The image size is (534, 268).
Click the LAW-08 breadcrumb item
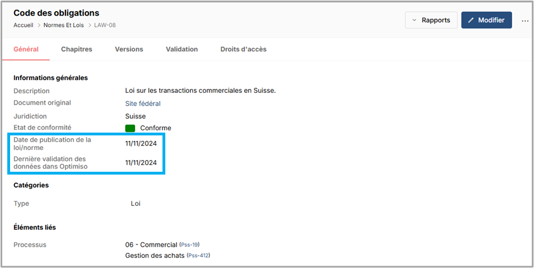[x=104, y=25]
